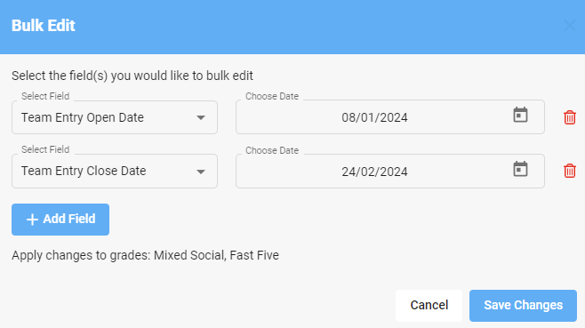Click the bulk edit instruction sentence
This screenshot has height=328, width=585.
132,76
